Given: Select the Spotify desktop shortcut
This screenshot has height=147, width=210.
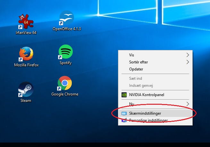Looking at the screenshot, I should point(65,52).
